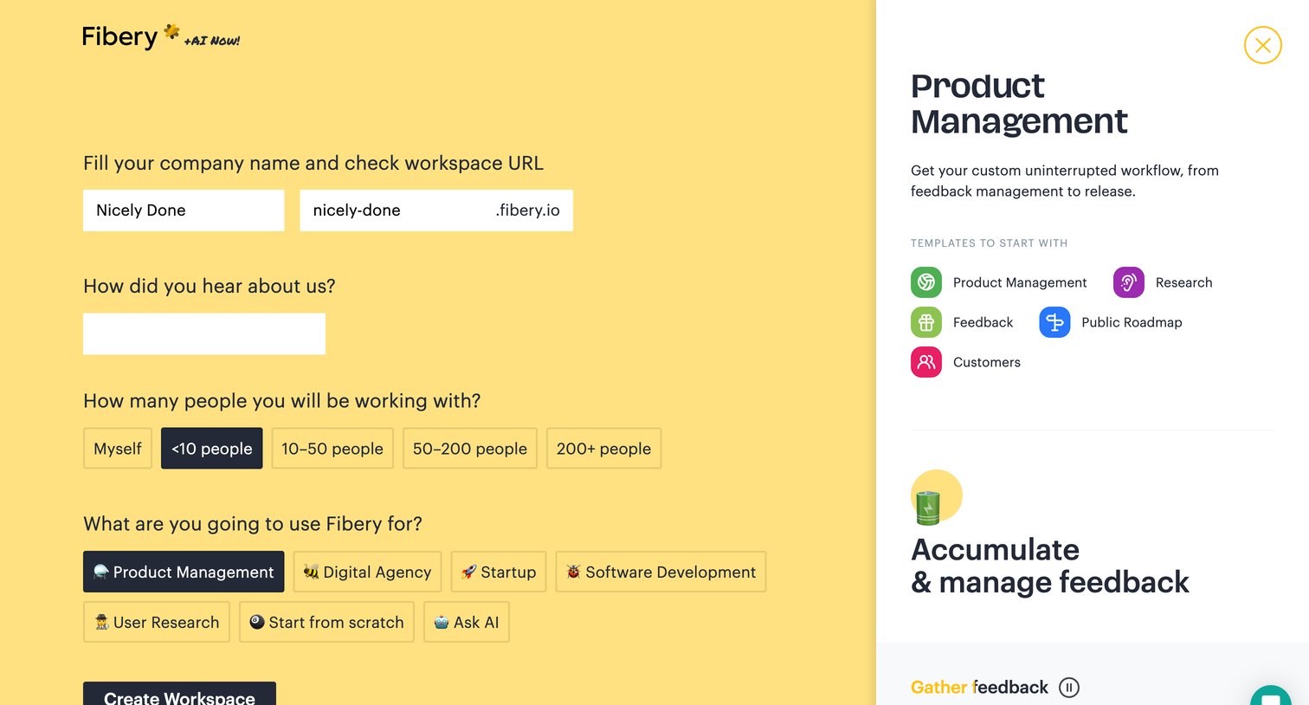Choose the Digital Agency use case
The width and height of the screenshot is (1309, 705).
367,572
